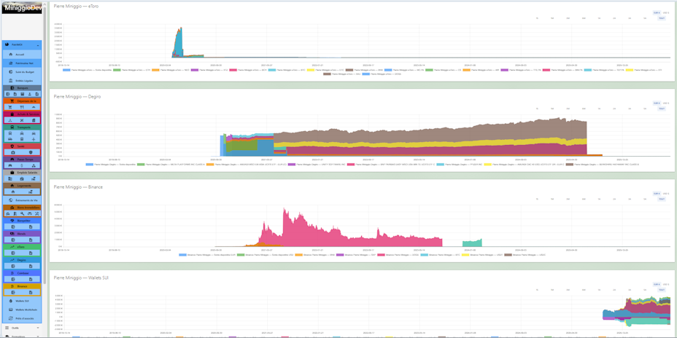Open the gamepad icon under Passe Temps

coord(10,165)
